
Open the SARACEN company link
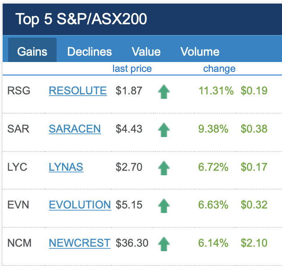[x=75, y=129]
